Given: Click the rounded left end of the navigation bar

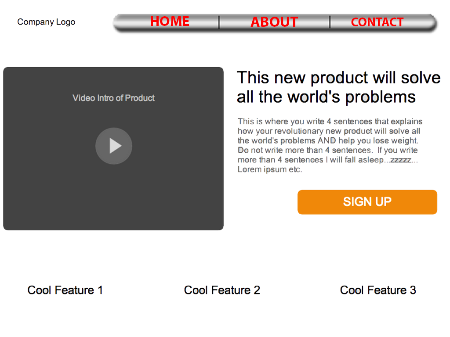Looking at the screenshot, I should [118, 22].
